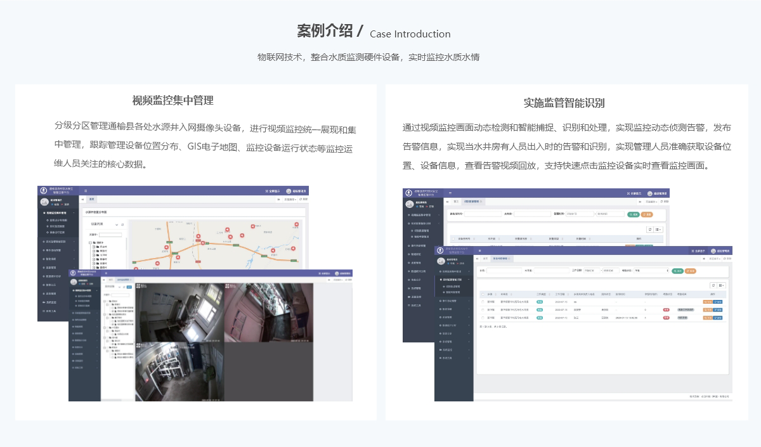Viewport: 761px width, 447px height.
Task: Click start date field in front records filter bar
Action: coord(591,270)
